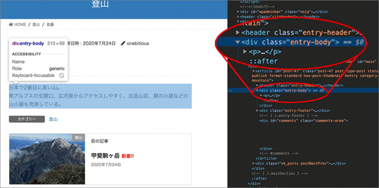The image size is (379, 188).
Task: Open the 甲斐駒ヶ岳 previous article title
Action: click(105, 156)
